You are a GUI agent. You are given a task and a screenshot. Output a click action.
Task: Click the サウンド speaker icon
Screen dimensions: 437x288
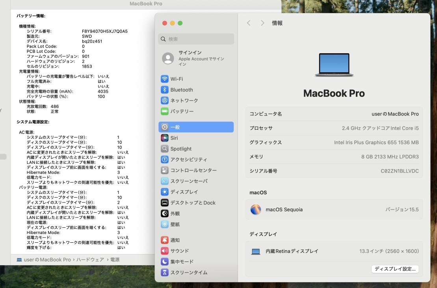164,251
